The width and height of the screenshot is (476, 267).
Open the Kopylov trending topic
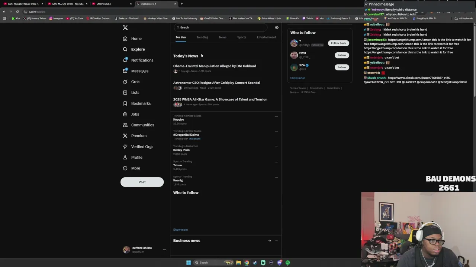tap(178, 120)
